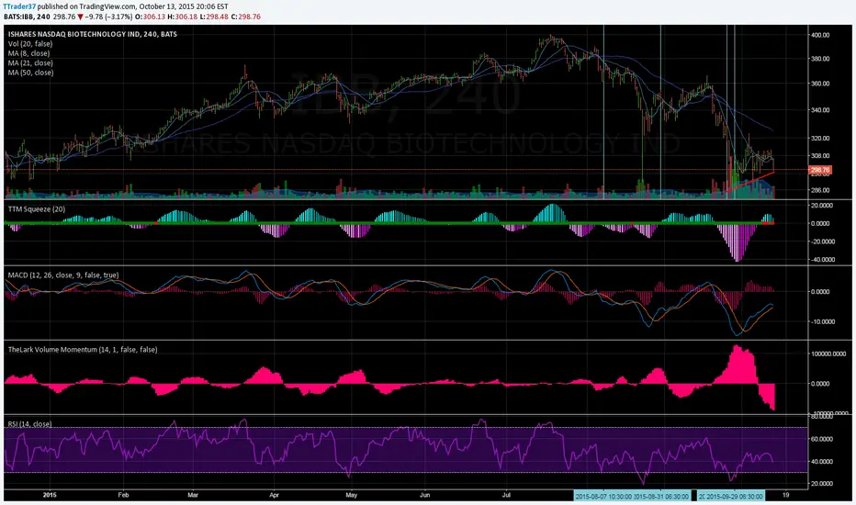This screenshot has height=505, width=856.
Task: Click the RSI (14, close) pane label
Action: 30,423
